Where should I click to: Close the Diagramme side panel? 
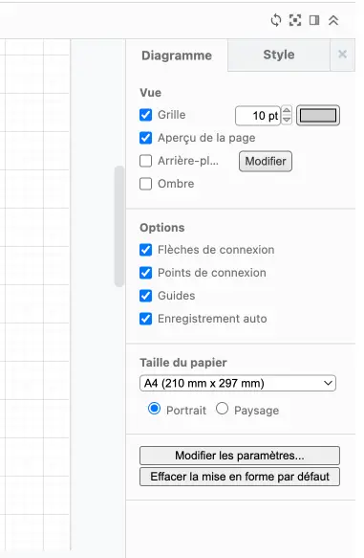(x=342, y=55)
